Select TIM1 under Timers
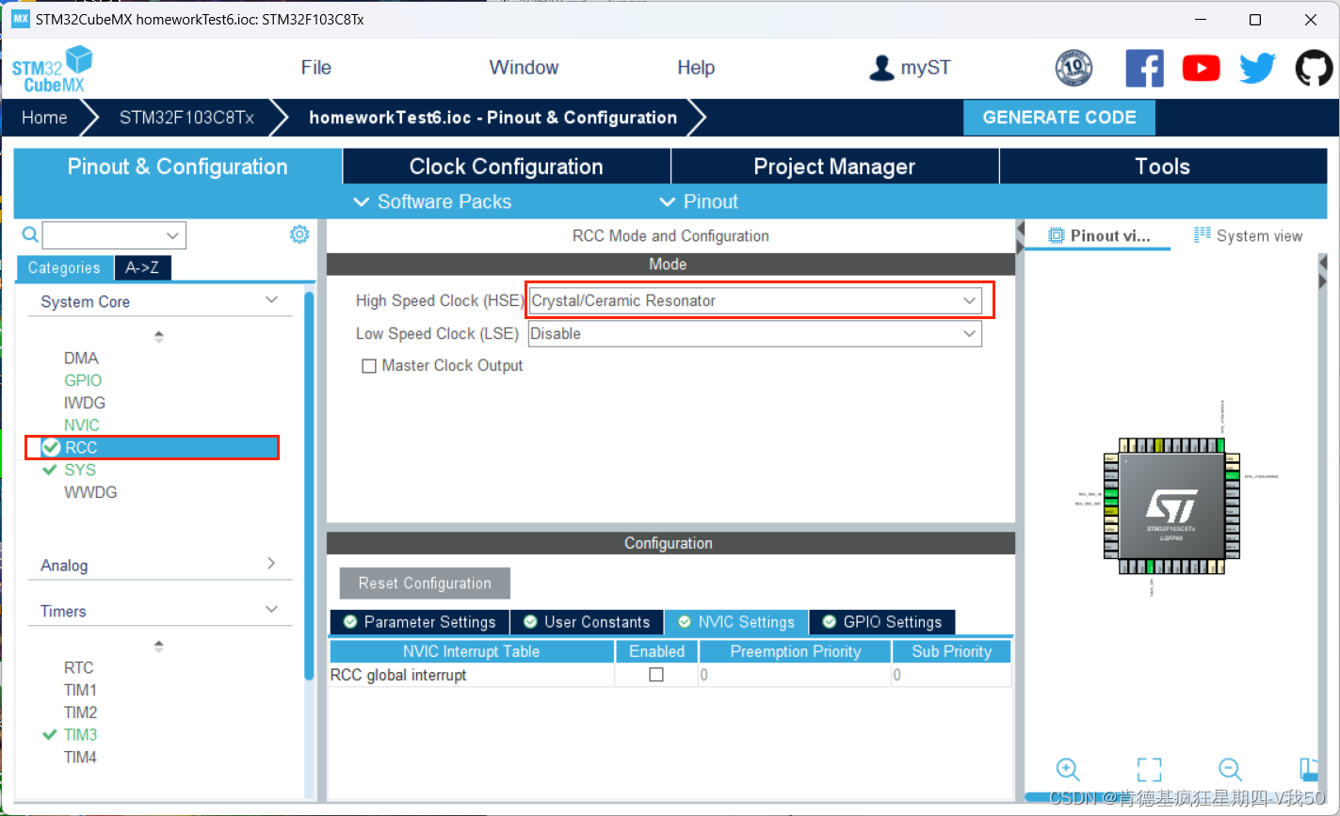 pos(80,690)
